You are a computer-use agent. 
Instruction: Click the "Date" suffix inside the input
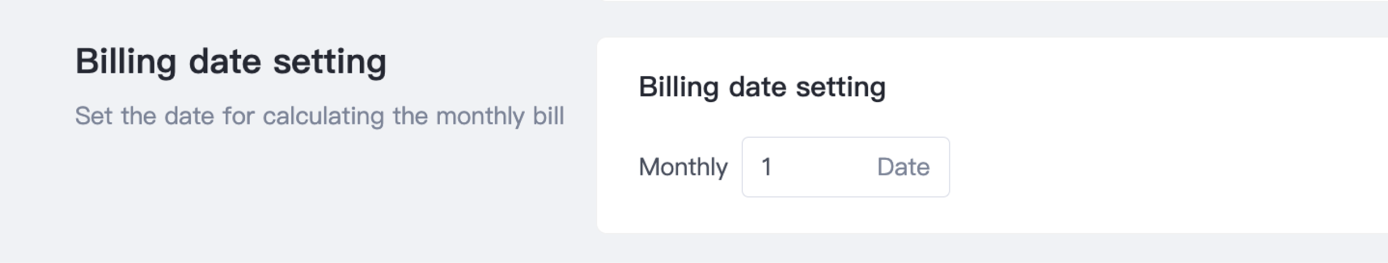pyautogui.click(x=903, y=167)
